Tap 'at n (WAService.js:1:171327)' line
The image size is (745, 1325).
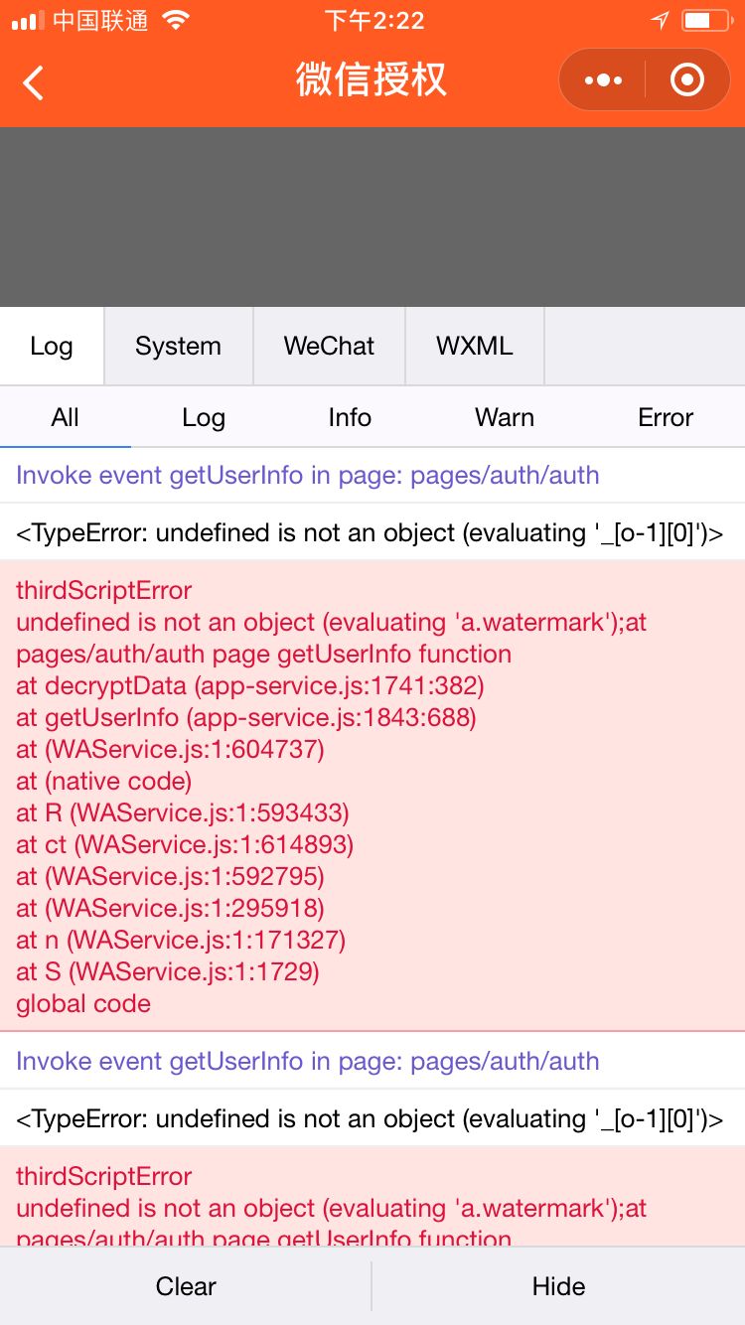pos(181,940)
